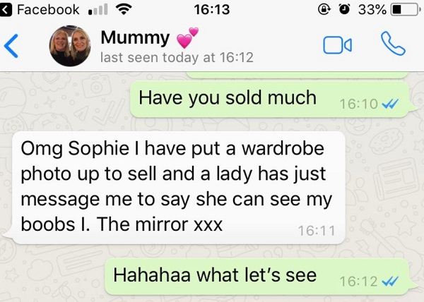This screenshot has width=424, height=302.
Task: Tap the Mummy contact name header
Action: click(135, 37)
